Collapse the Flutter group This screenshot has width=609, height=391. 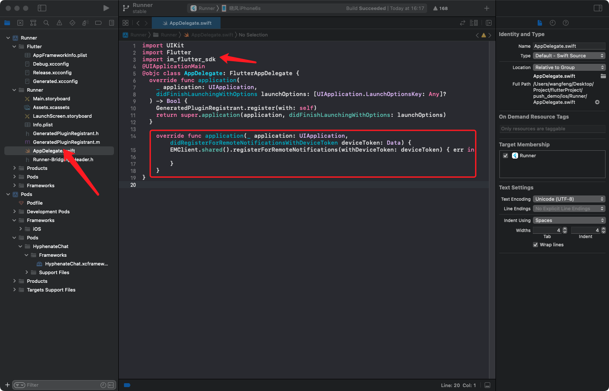14,46
